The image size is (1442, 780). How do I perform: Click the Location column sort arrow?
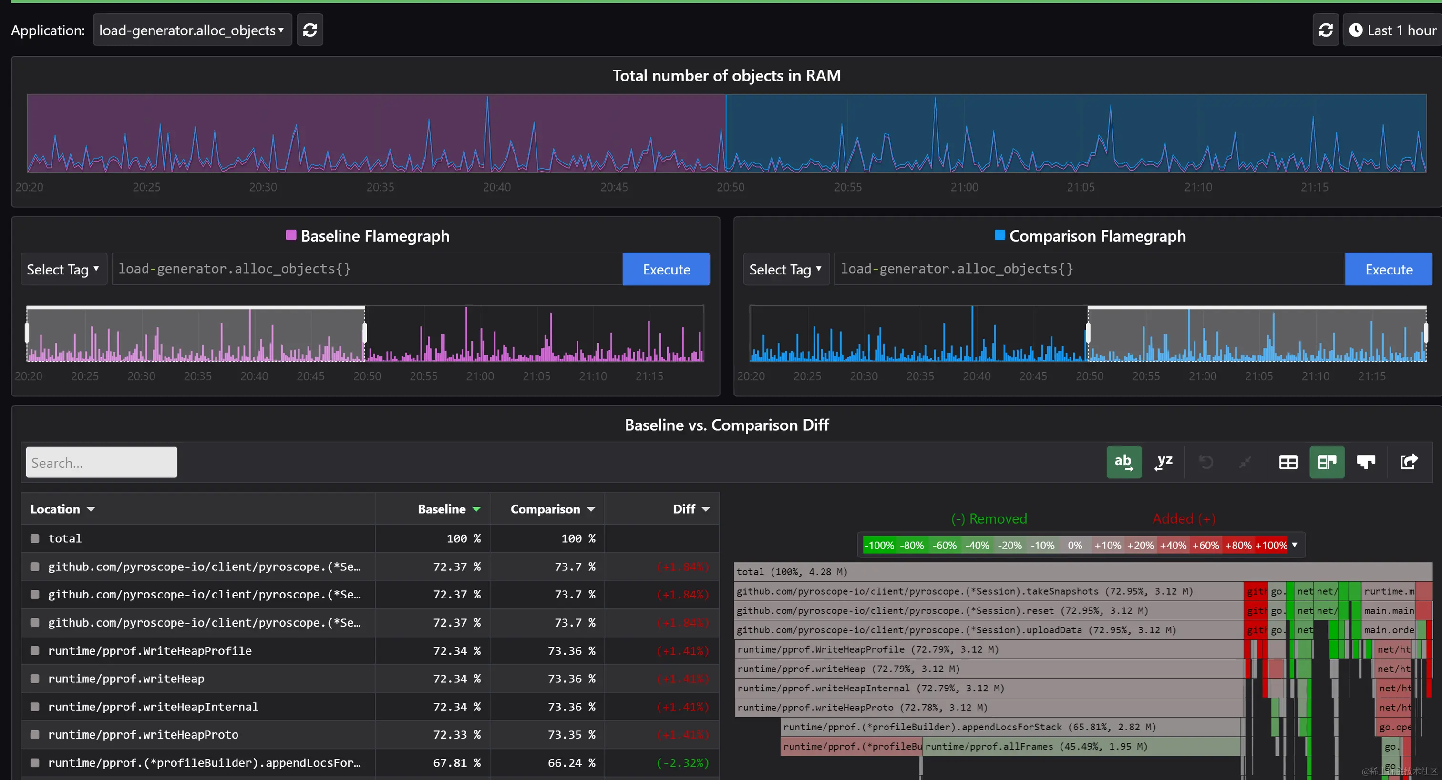[91, 509]
